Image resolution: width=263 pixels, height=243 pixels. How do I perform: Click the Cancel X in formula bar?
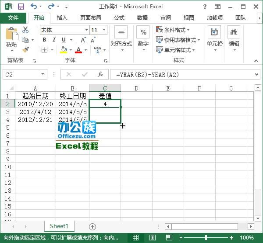[69, 74]
